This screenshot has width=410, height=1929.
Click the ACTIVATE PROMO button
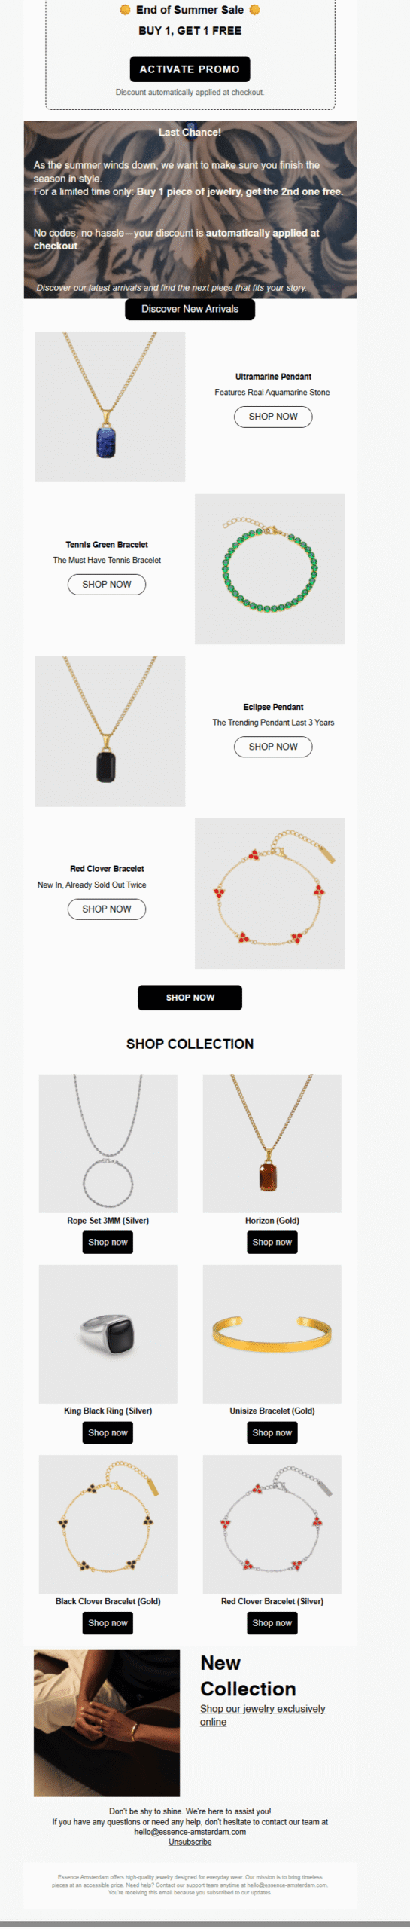[190, 69]
